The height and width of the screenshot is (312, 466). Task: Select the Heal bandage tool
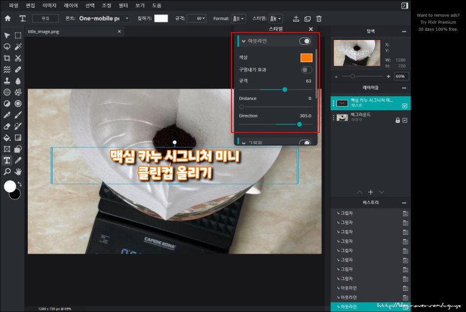[18, 69]
